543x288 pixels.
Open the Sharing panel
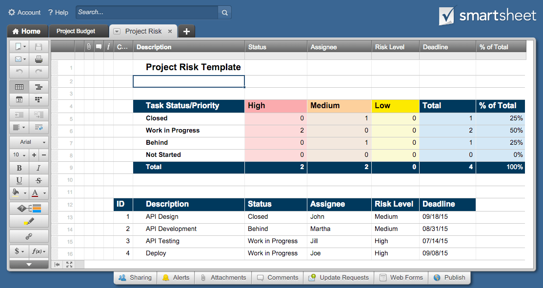click(135, 278)
